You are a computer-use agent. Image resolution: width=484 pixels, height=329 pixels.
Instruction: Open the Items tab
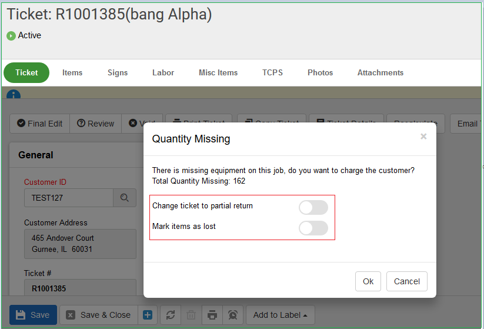click(x=72, y=73)
